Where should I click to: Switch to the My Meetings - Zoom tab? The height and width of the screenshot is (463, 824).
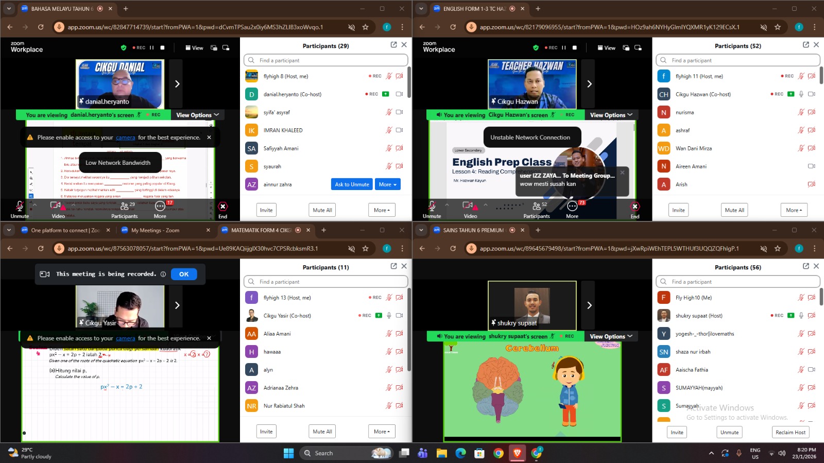point(155,230)
